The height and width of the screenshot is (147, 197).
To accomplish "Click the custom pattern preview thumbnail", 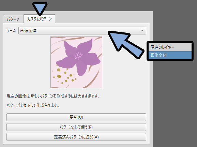I will click(x=76, y=62).
